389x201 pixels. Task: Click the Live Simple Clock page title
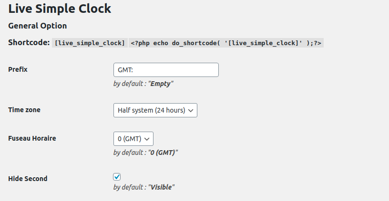[60, 9]
